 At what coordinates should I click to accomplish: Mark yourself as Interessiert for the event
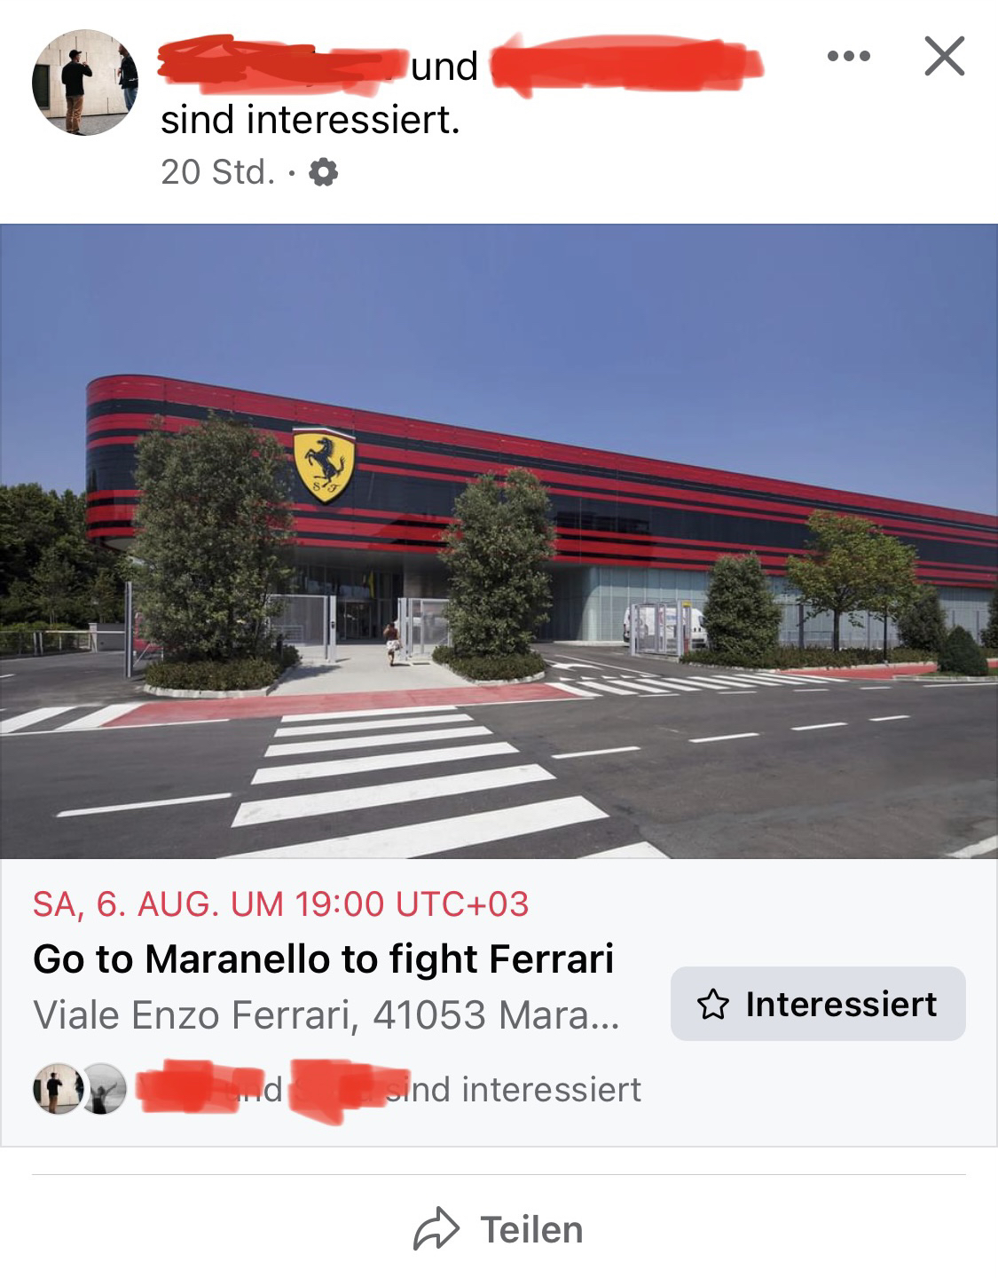click(x=818, y=1004)
